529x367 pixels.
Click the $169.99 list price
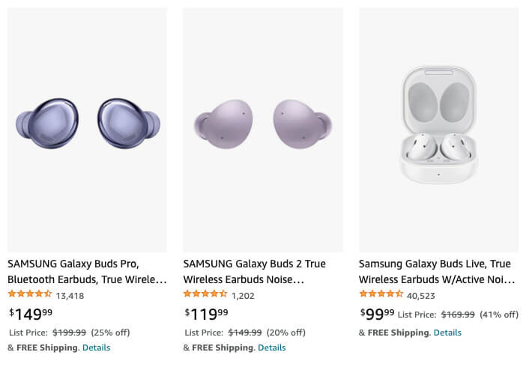click(458, 315)
